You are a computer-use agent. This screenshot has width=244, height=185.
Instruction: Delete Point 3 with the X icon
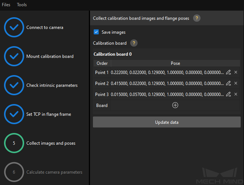tap(236, 94)
